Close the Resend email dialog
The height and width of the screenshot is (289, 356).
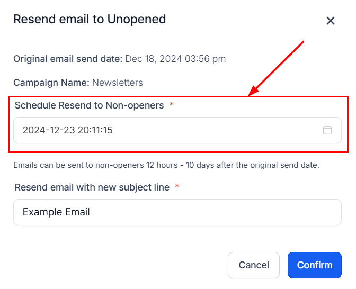(x=331, y=21)
